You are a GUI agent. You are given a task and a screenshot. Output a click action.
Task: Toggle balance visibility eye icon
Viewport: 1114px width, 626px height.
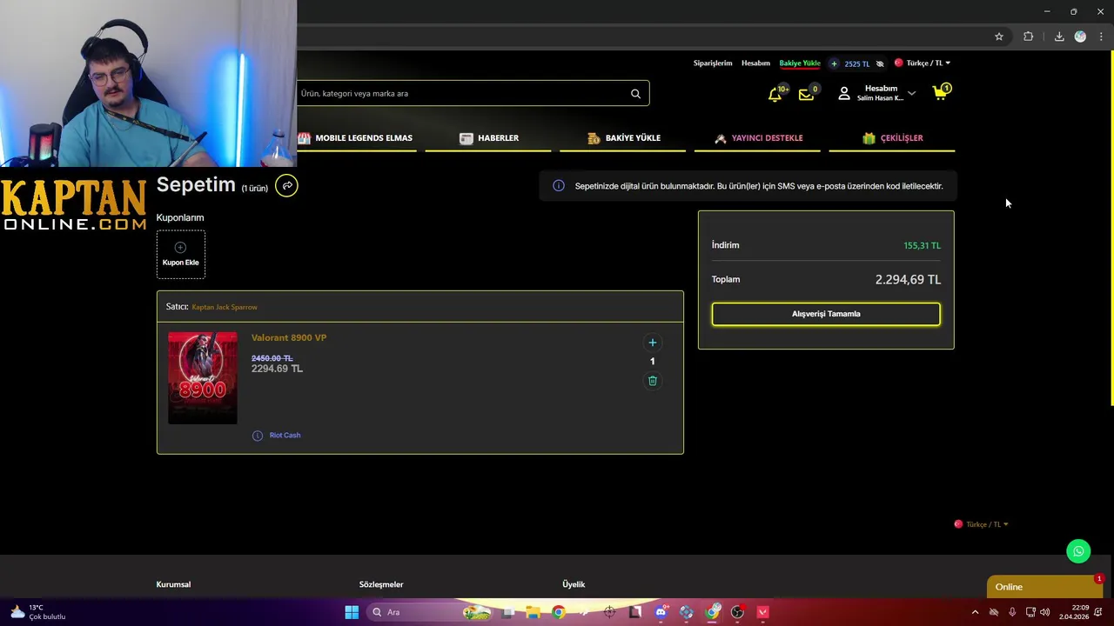point(880,63)
